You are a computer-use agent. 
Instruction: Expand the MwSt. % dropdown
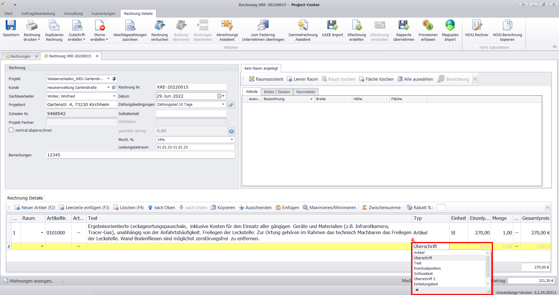[x=232, y=140]
